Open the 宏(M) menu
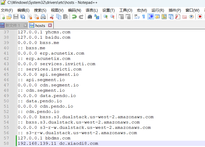This screenshot has height=147, width=205. coord(142,10)
